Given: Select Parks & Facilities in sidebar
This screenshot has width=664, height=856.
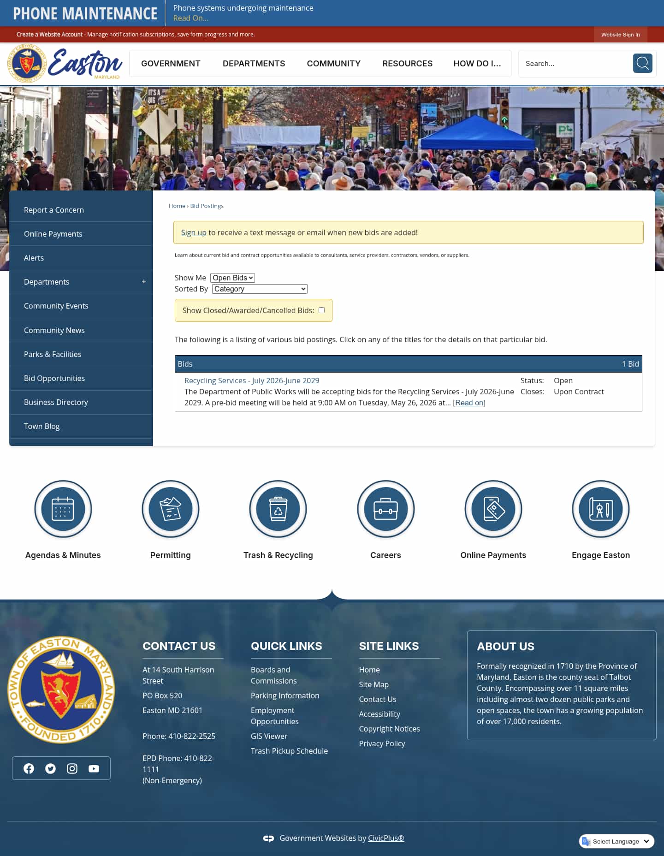Looking at the screenshot, I should click(x=81, y=354).
